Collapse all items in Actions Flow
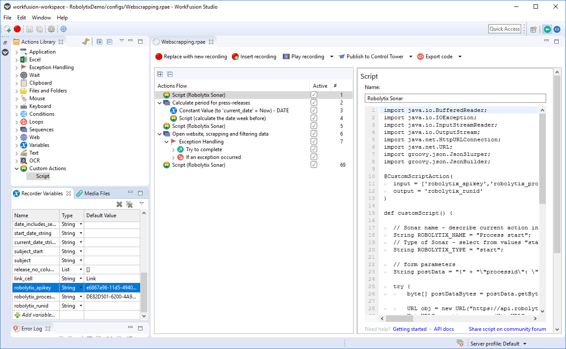 (x=170, y=74)
